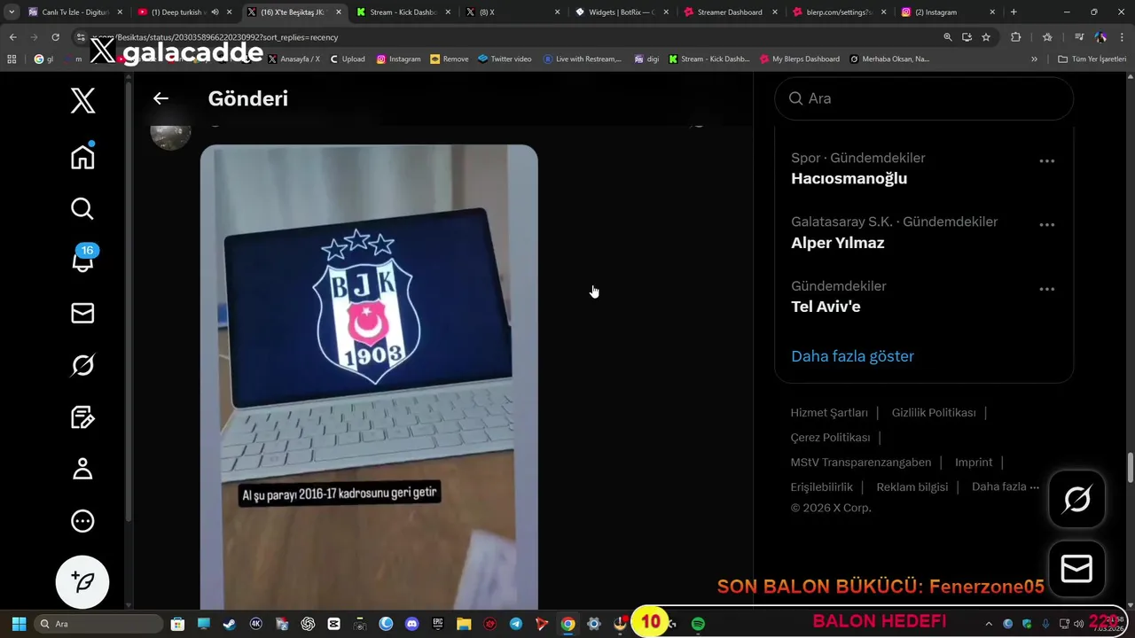Screen dimensions: 1135x638
Task: Expand hidden bookmarks chevron
Action: click(1034, 59)
